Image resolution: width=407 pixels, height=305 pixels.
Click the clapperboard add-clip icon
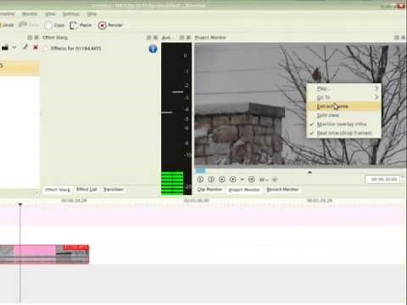point(5,47)
